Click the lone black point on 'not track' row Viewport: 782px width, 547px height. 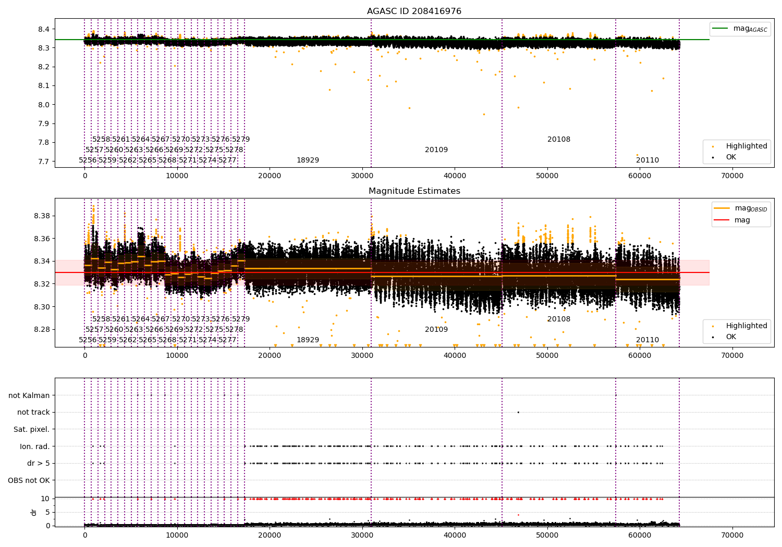pyautogui.click(x=518, y=412)
